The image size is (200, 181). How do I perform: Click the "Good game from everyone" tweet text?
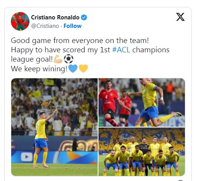pyautogui.click(x=80, y=41)
